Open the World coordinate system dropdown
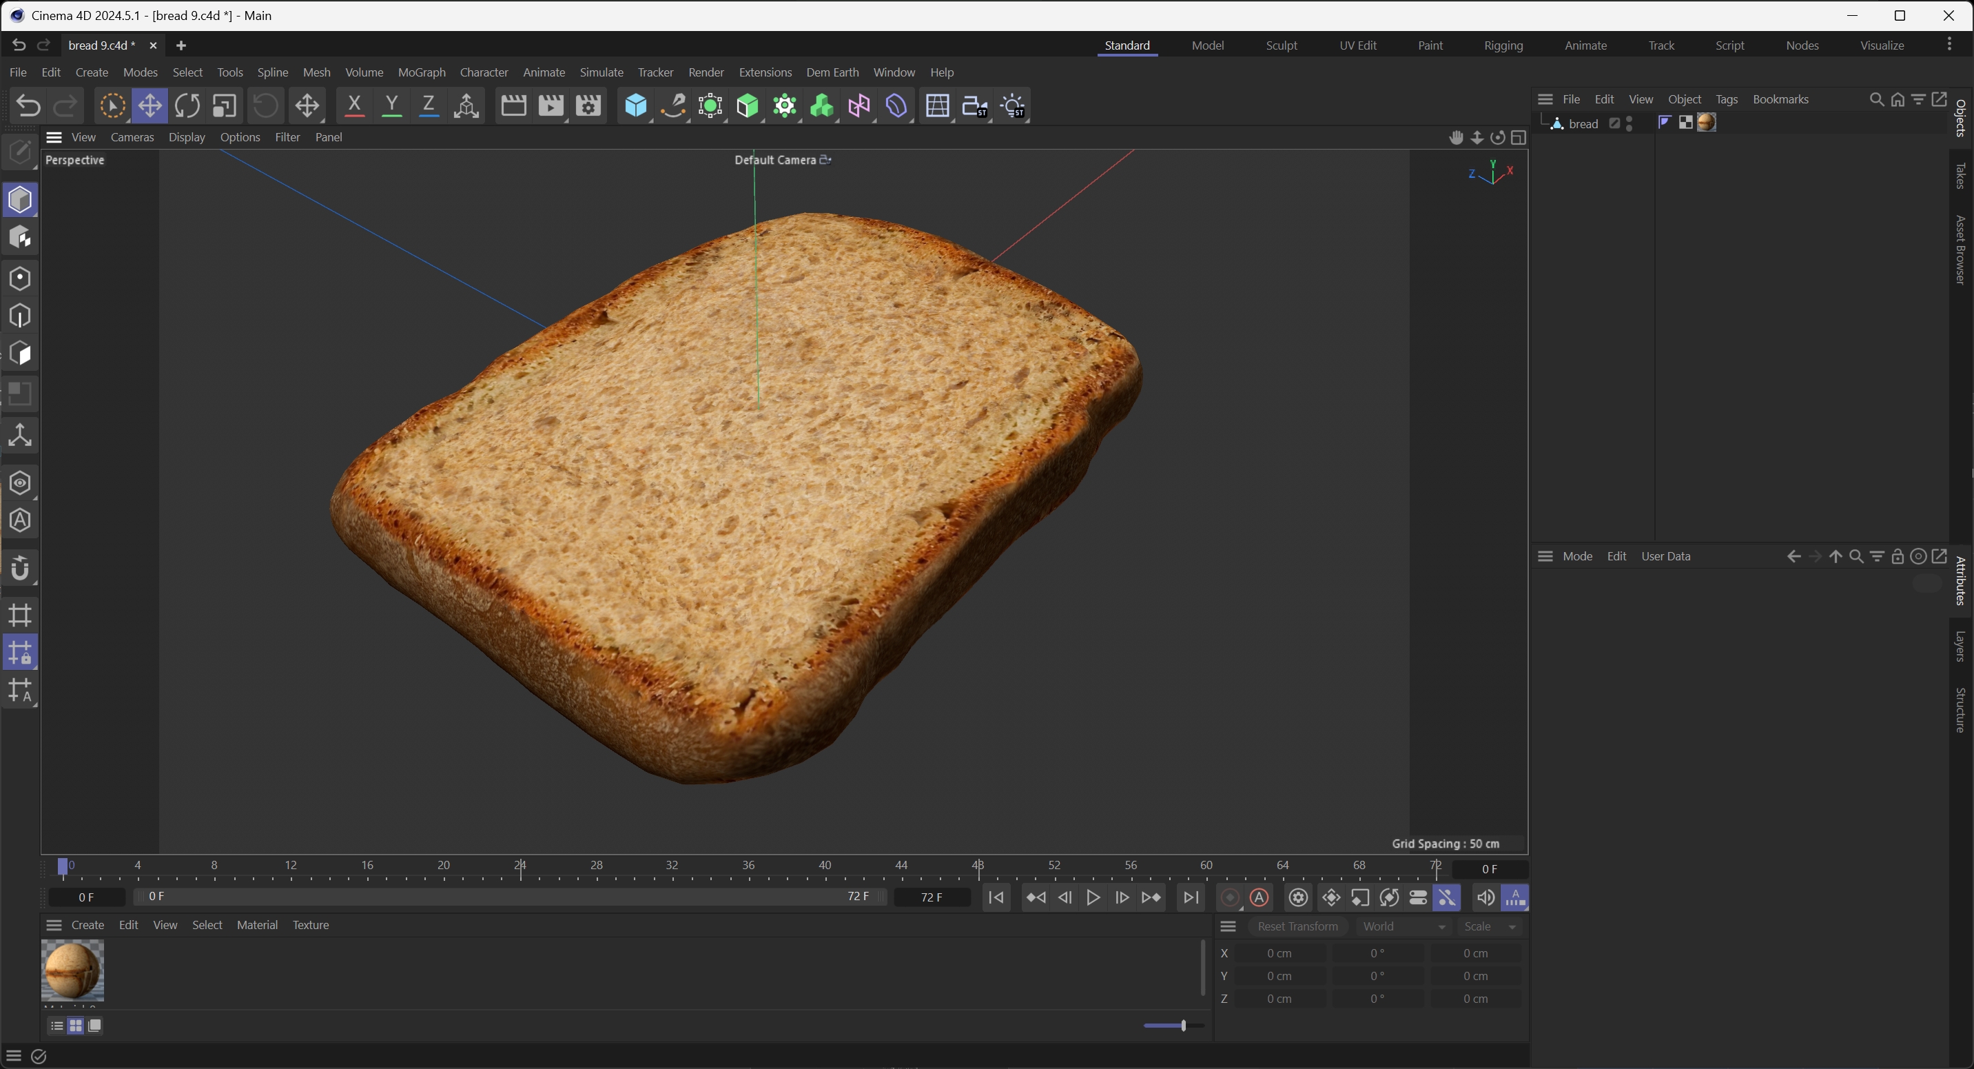Image resolution: width=1974 pixels, height=1069 pixels. click(x=1403, y=926)
